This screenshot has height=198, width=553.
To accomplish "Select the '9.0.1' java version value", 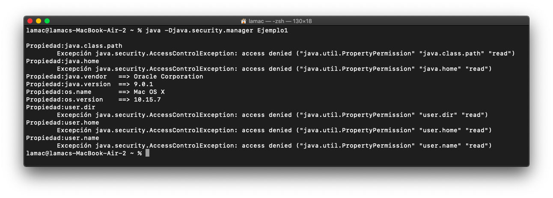I will (143, 84).
